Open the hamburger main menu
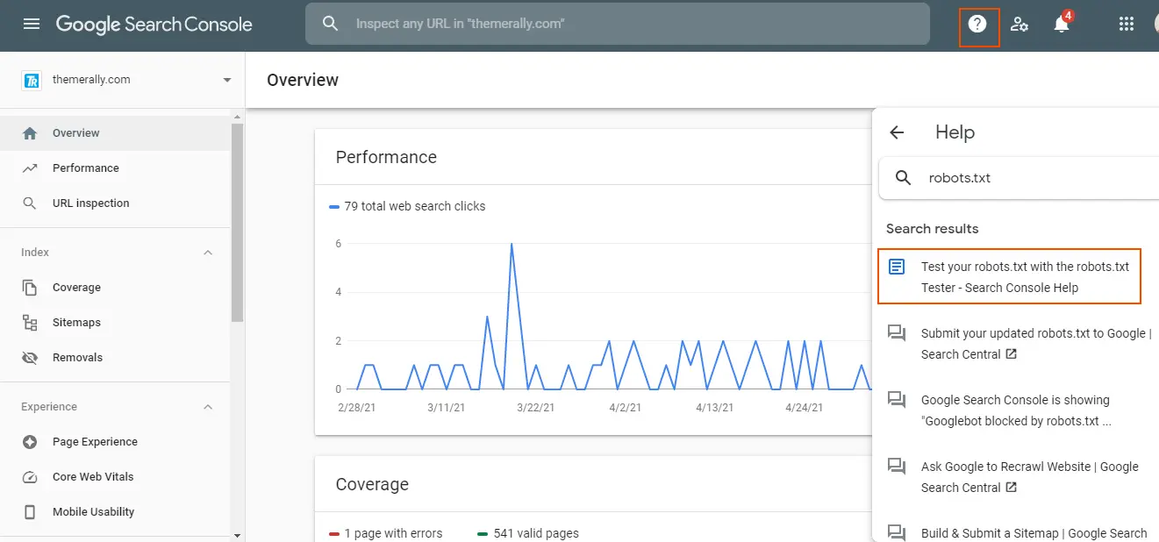The image size is (1159, 542). pos(32,24)
